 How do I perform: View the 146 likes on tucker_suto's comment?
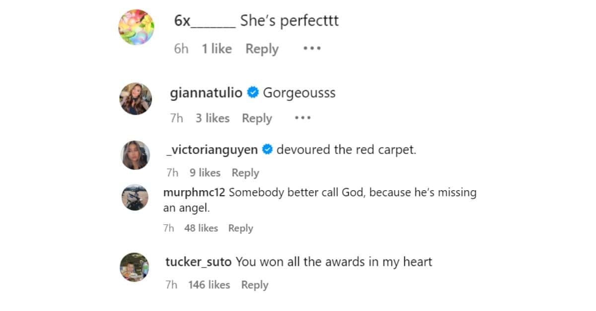pyautogui.click(x=210, y=285)
